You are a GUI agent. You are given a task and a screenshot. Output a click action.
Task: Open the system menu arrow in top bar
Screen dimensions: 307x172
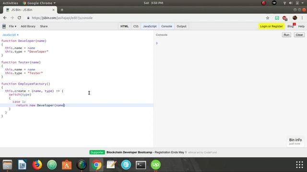303,3
